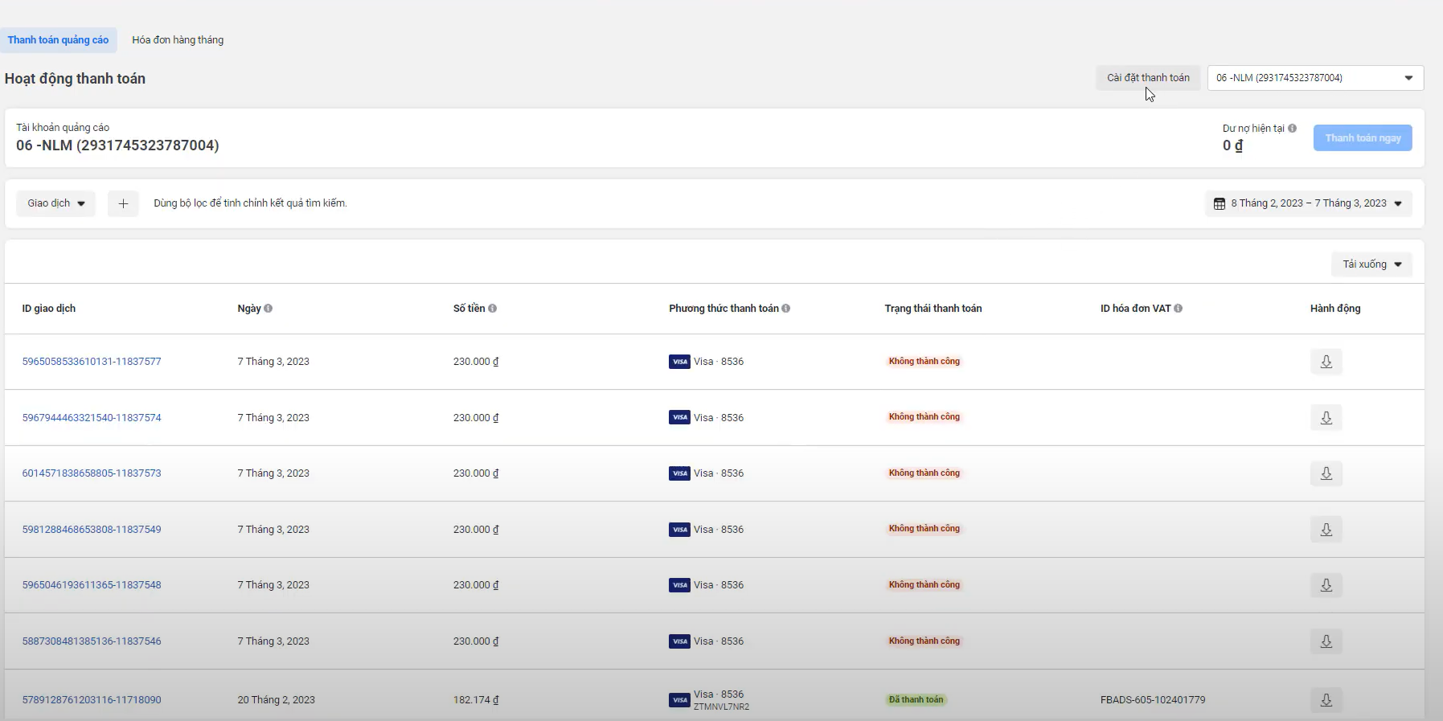Open transaction link 5789128761203116-11718090
1443x721 pixels.
(92, 700)
